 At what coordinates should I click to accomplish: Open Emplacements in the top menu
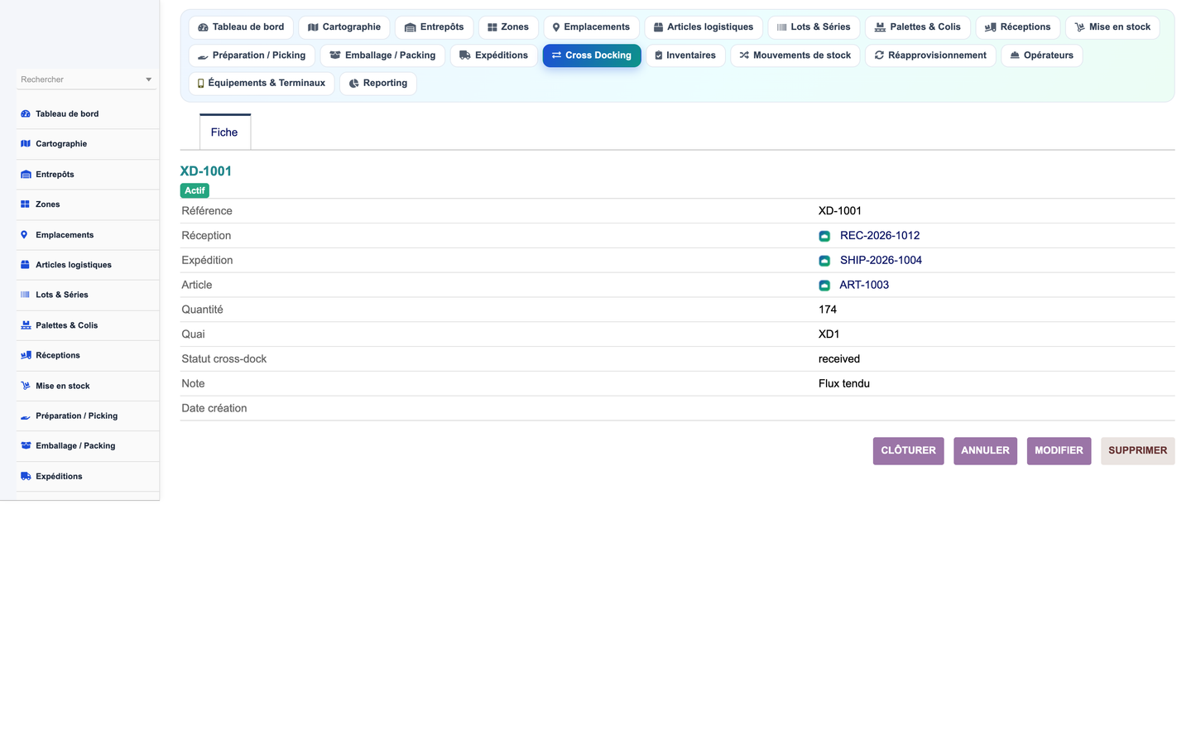591,27
